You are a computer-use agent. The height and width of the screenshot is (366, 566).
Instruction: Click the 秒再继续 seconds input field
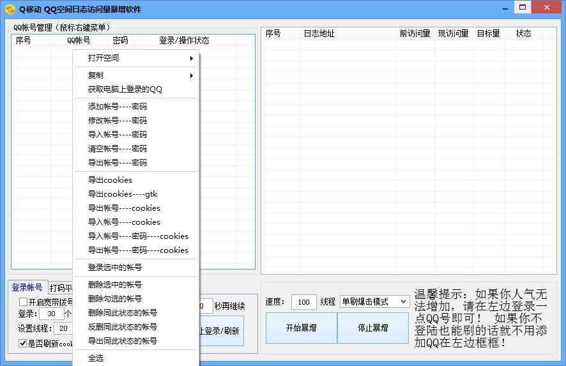click(x=206, y=306)
